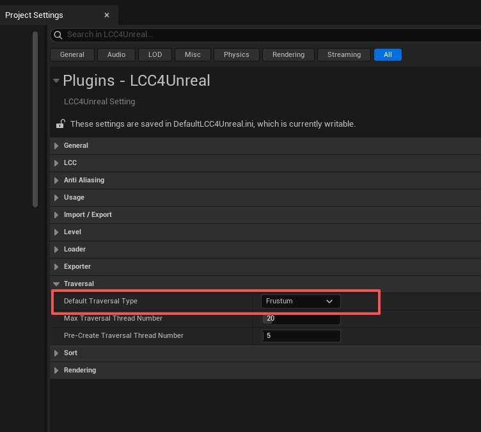Select the All filter button
The width and height of the screenshot is (481, 432).
click(x=388, y=54)
